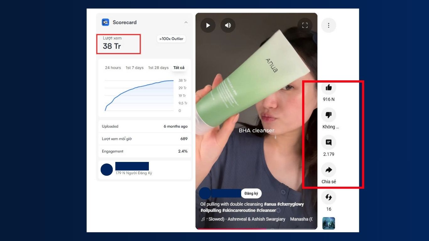Switch chart to 1st 7 days tab
Screen dimensions: 429x241
coord(135,68)
